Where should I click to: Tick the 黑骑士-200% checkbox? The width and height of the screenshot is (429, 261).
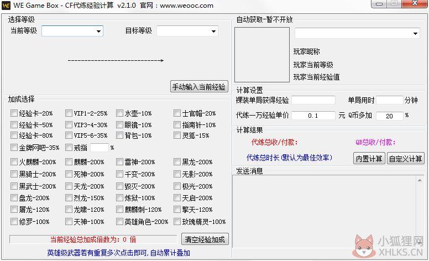pyautogui.click(x=14, y=174)
